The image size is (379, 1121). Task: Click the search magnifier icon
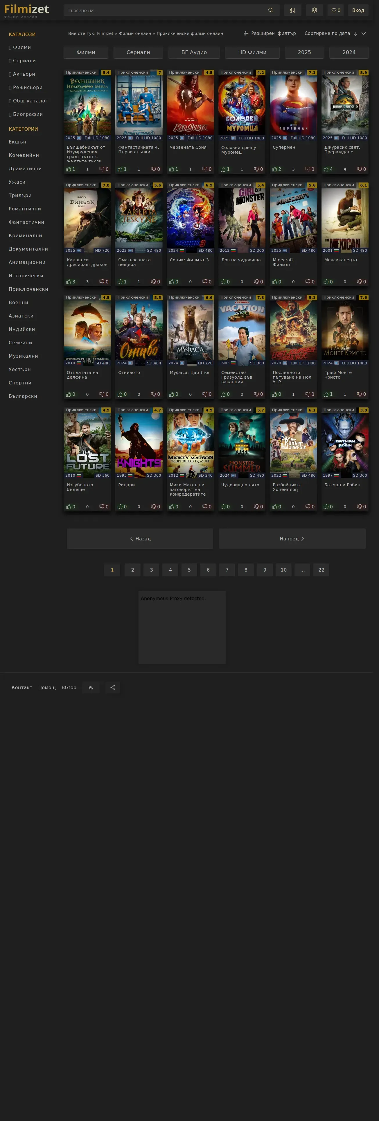270,10
